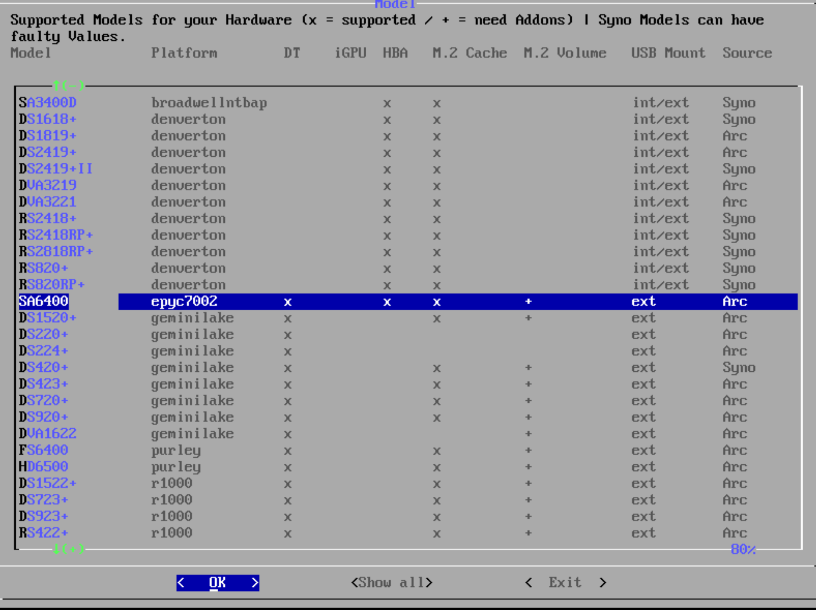Choose the HD6500 purley model

click(x=43, y=466)
